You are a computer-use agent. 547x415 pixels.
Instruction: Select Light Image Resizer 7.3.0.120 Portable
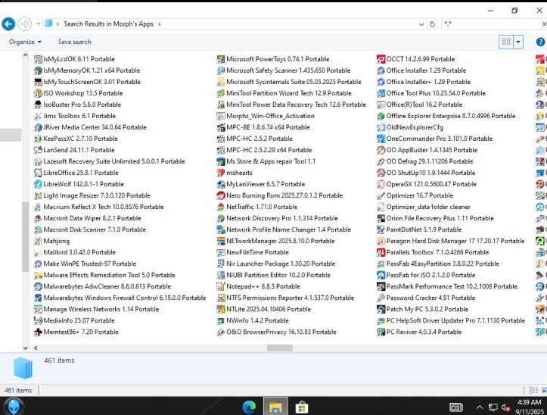97,195
